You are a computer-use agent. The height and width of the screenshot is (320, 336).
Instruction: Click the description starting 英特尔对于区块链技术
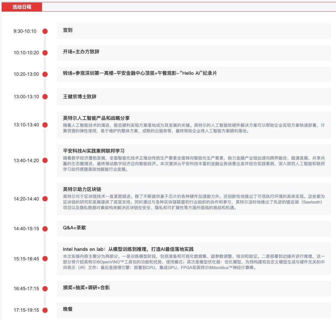[194, 202]
